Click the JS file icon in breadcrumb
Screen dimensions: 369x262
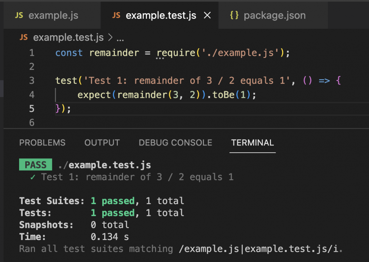(x=23, y=37)
